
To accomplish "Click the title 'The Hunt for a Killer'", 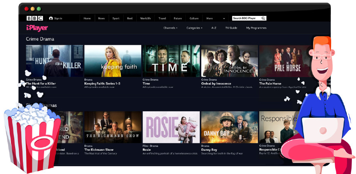I will click(x=41, y=84).
